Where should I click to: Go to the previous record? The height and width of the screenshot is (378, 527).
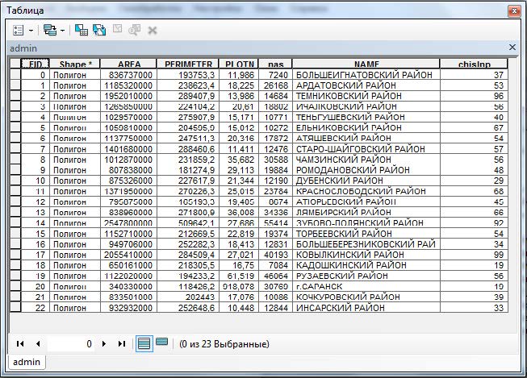click(x=36, y=343)
